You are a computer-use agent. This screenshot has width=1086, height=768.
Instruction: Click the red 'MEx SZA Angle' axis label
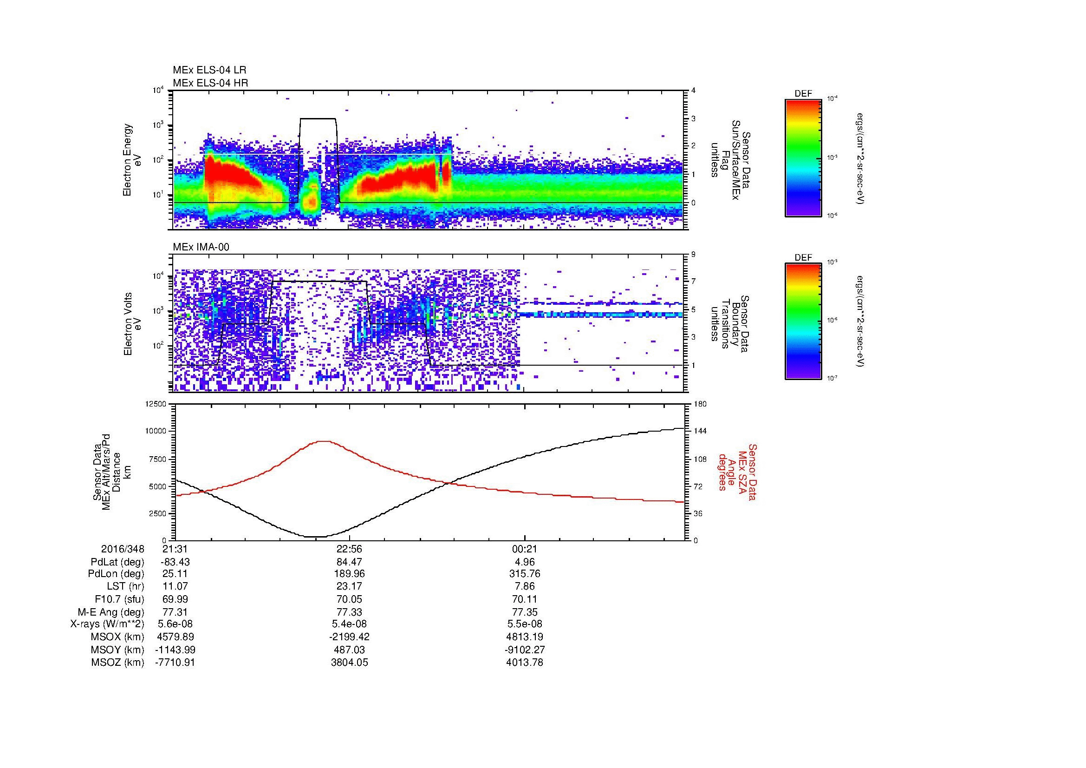pos(737,472)
